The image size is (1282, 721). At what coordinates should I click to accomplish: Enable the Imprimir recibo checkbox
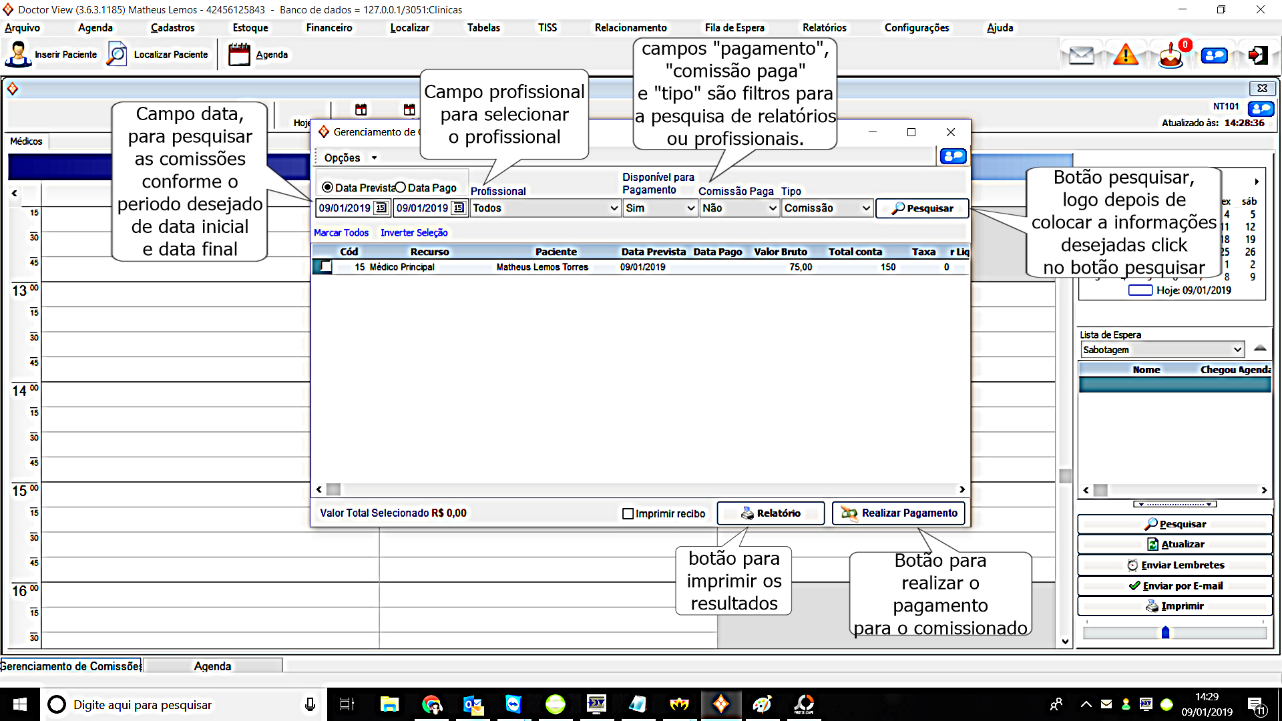pyautogui.click(x=628, y=513)
